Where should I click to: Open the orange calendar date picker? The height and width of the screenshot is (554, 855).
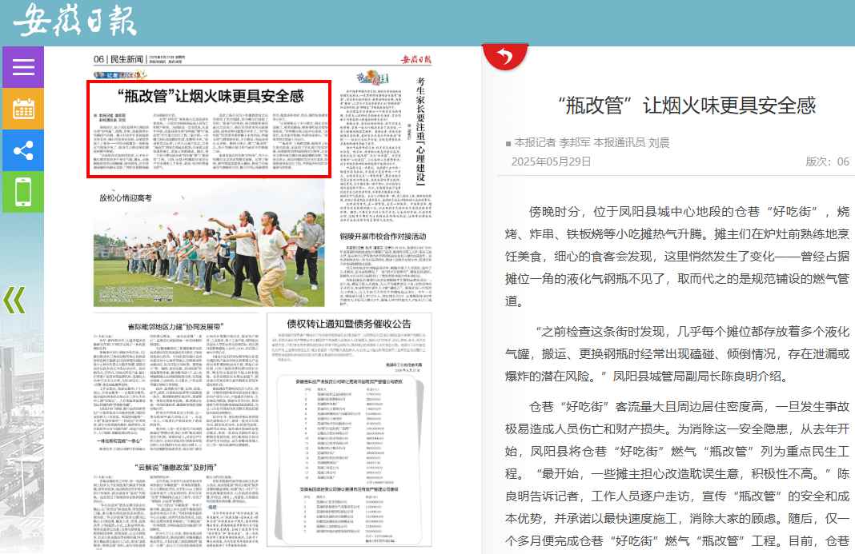(23, 109)
